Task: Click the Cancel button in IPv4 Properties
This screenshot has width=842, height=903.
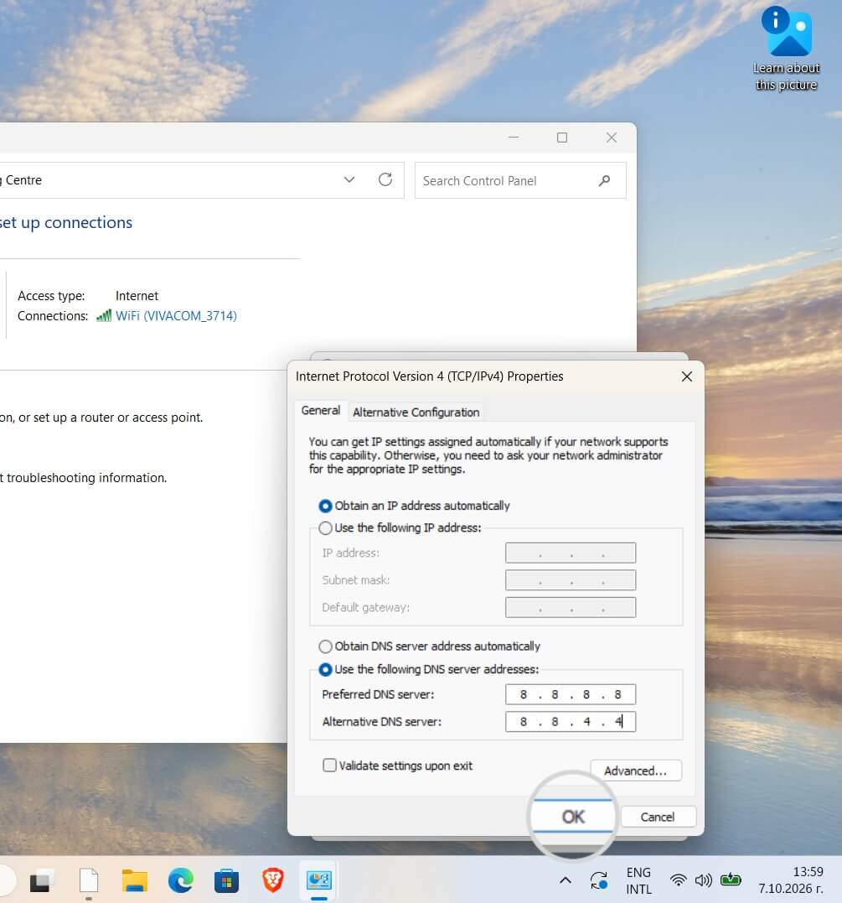Action: 658,817
